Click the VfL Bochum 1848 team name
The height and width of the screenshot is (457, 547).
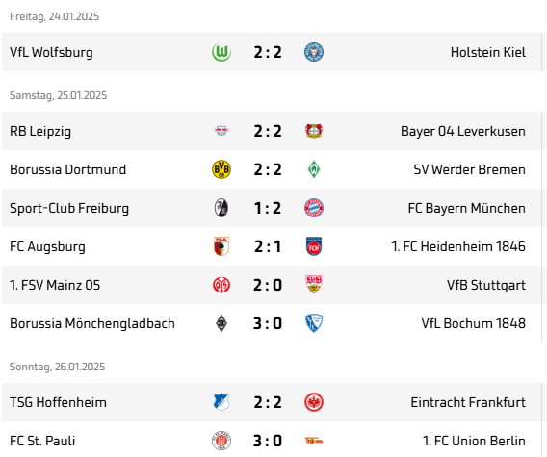click(473, 323)
